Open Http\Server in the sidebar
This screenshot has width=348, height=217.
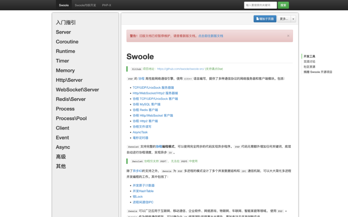[69, 80]
